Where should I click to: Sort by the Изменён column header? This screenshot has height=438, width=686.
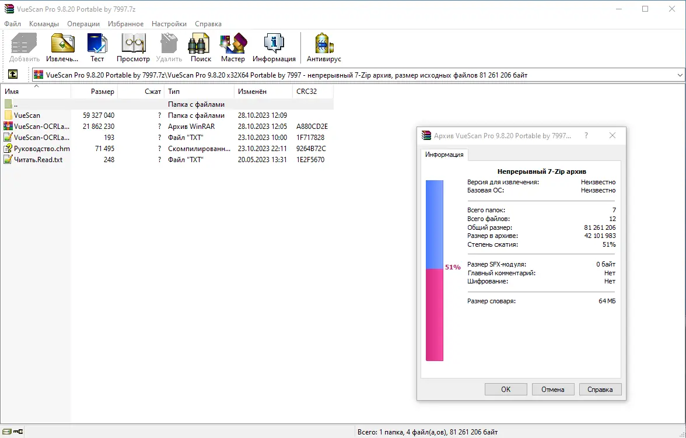coord(264,92)
